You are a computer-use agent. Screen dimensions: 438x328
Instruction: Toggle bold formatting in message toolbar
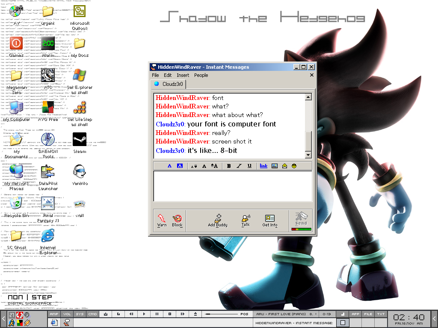pyautogui.click(x=229, y=166)
